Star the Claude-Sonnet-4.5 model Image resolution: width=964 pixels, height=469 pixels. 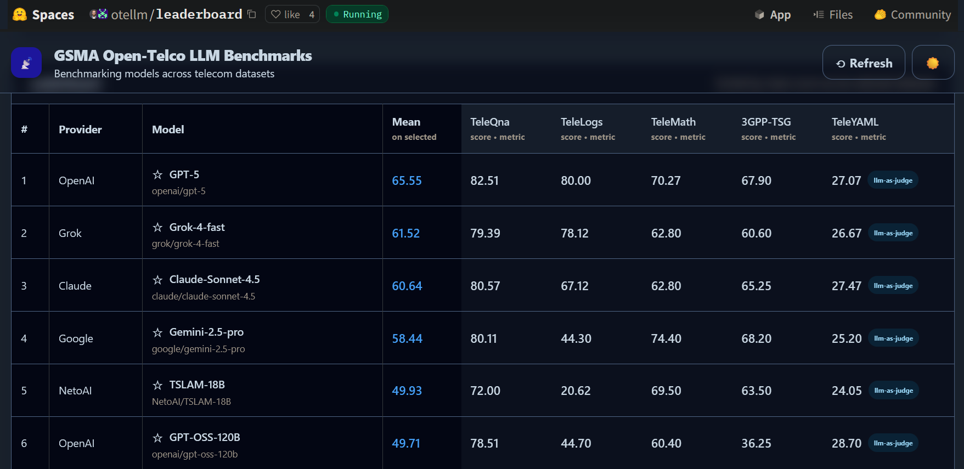(x=157, y=280)
